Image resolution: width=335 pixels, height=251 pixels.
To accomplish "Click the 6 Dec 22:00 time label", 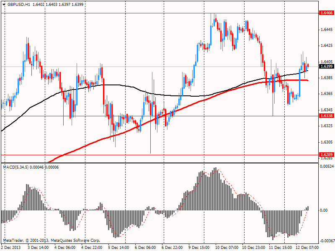I will click(172, 248).
